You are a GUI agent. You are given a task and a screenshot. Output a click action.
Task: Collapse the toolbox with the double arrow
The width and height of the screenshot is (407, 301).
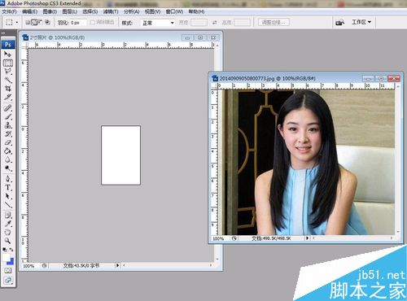[3, 33]
